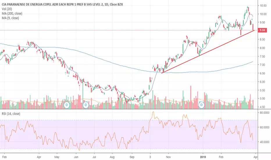The width and height of the screenshot is (271, 160).
Task: Click the 7.50 price axis label
Action: point(263,56)
